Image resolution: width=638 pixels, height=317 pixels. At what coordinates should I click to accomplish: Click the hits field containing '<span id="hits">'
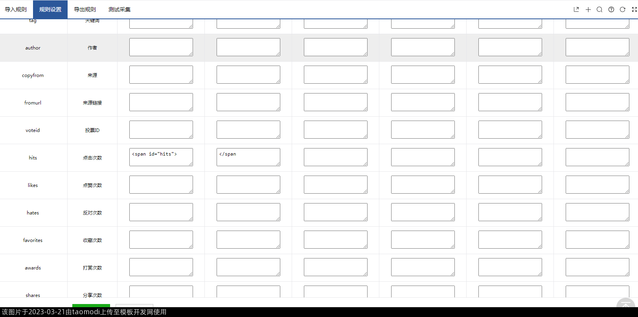click(x=161, y=157)
